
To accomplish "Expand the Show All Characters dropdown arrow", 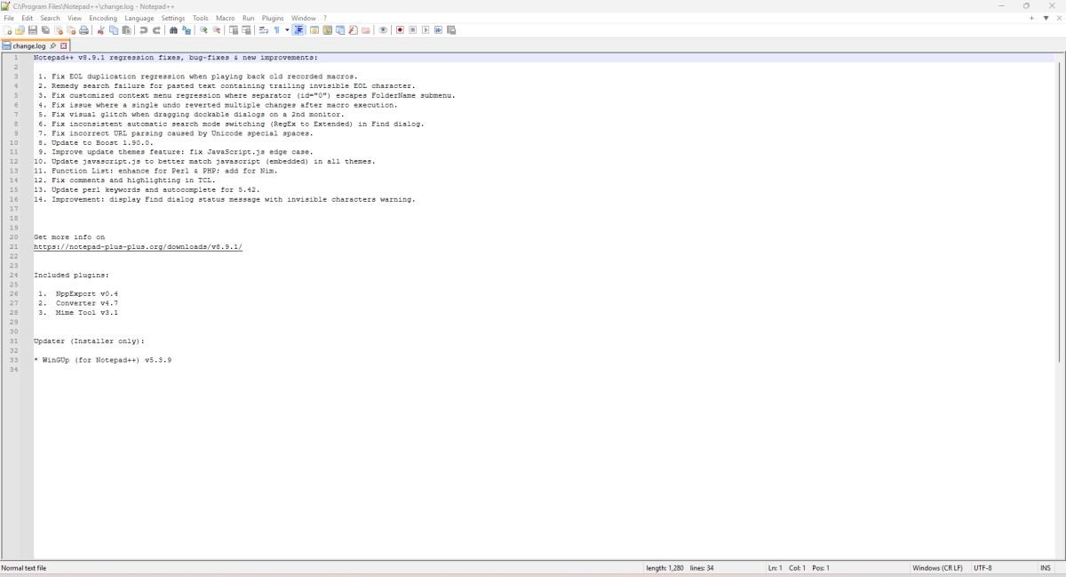I will (287, 29).
